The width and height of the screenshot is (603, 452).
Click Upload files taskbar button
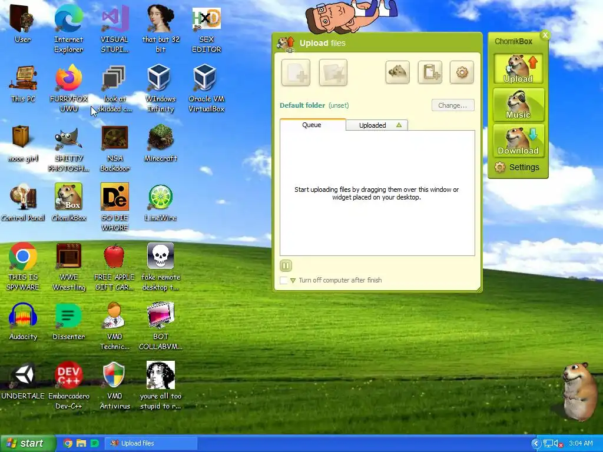click(x=151, y=443)
